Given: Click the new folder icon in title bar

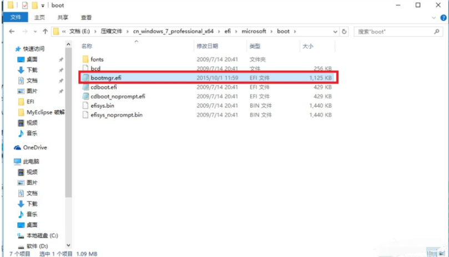Looking at the screenshot, I should (x=34, y=5).
